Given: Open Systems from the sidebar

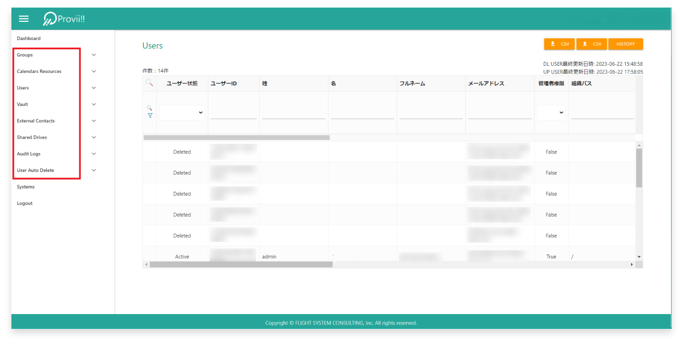Looking at the screenshot, I should (x=26, y=187).
